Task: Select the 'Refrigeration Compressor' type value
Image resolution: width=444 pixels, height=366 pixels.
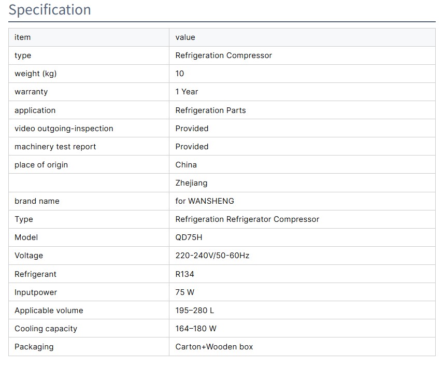Action: tap(223, 55)
